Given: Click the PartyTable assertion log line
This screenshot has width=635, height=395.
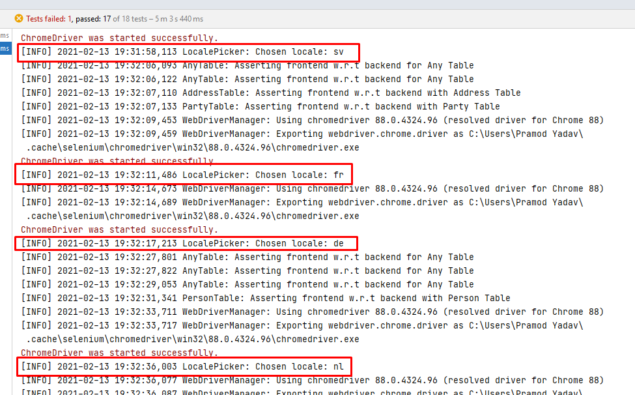Looking at the screenshot, I should (x=261, y=106).
